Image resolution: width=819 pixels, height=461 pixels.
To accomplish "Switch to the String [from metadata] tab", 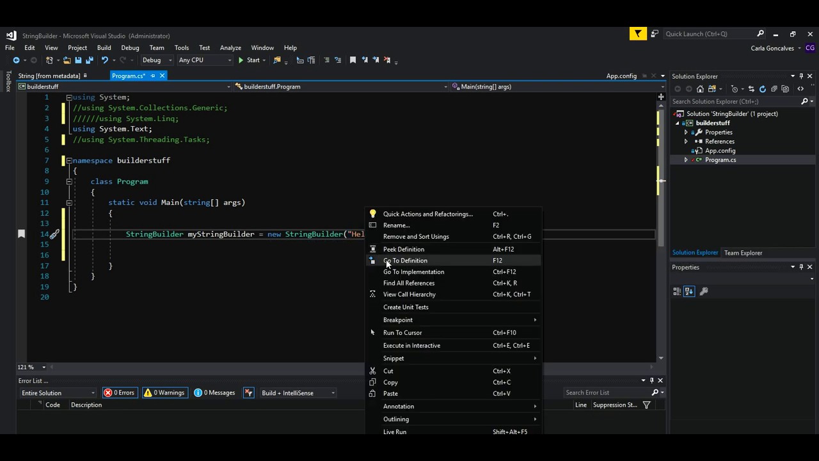I will pyautogui.click(x=49, y=76).
